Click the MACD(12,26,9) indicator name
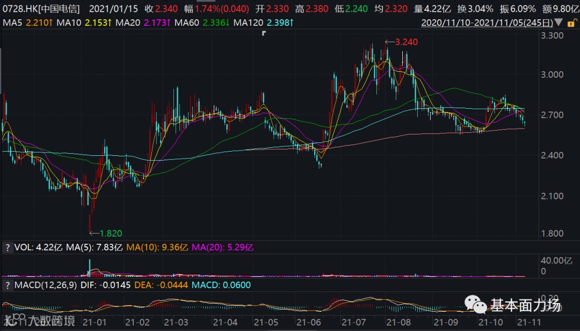This screenshot has width=580, height=331. click(46, 285)
